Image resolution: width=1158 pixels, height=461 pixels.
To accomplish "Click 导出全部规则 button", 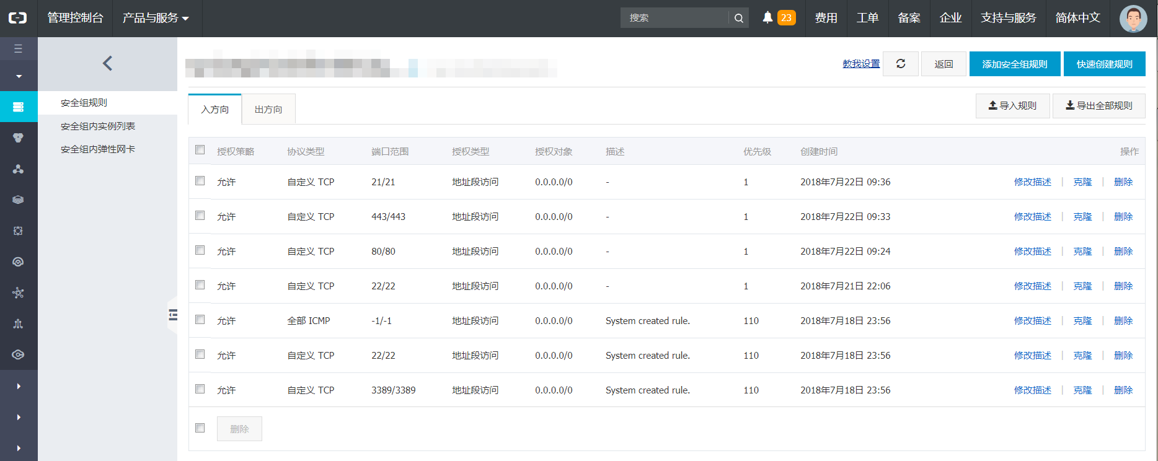I will pyautogui.click(x=1098, y=106).
